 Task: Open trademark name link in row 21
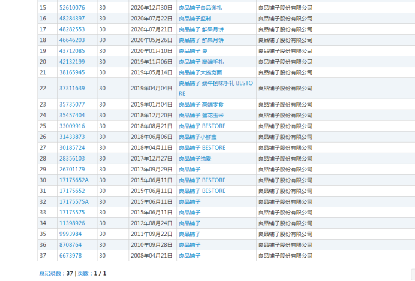tap(200, 72)
